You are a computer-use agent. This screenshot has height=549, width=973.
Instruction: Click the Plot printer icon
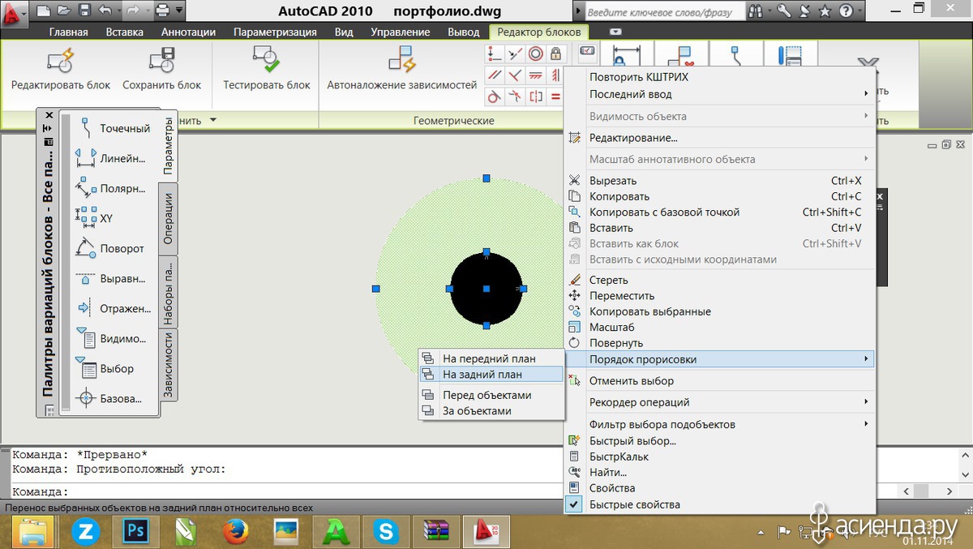coord(162,11)
